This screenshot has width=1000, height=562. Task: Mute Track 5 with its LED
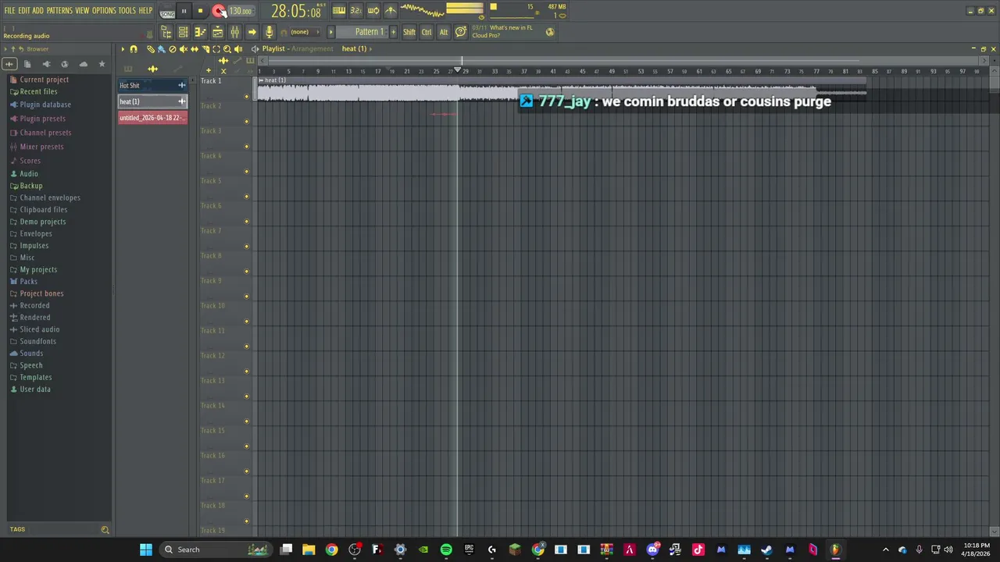(247, 197)
